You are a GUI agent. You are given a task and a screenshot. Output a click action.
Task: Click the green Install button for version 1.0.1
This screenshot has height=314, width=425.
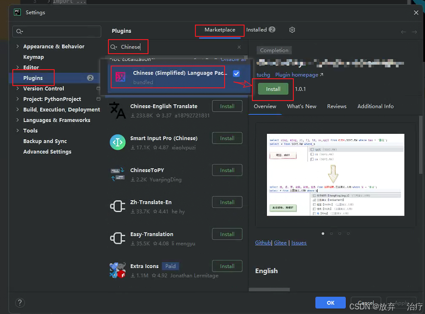(x=273, y=89)
